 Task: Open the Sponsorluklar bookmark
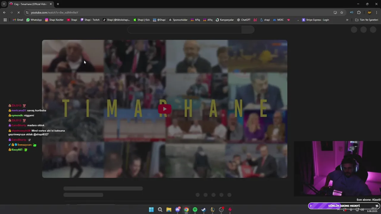click(x=178, y=20)
